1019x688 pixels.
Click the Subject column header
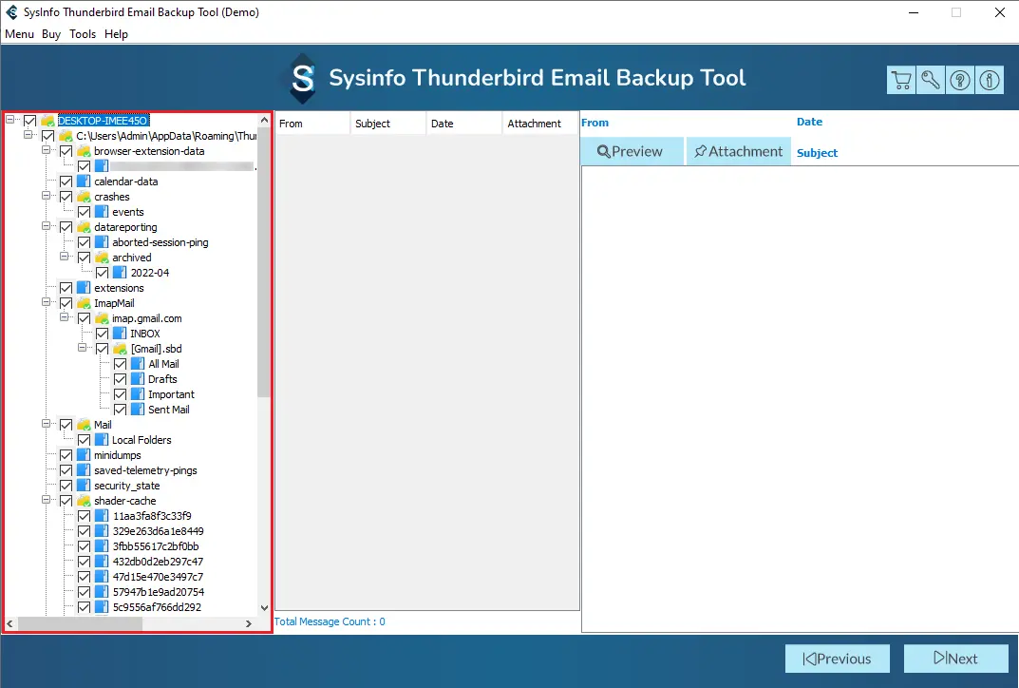coord(372,124)
